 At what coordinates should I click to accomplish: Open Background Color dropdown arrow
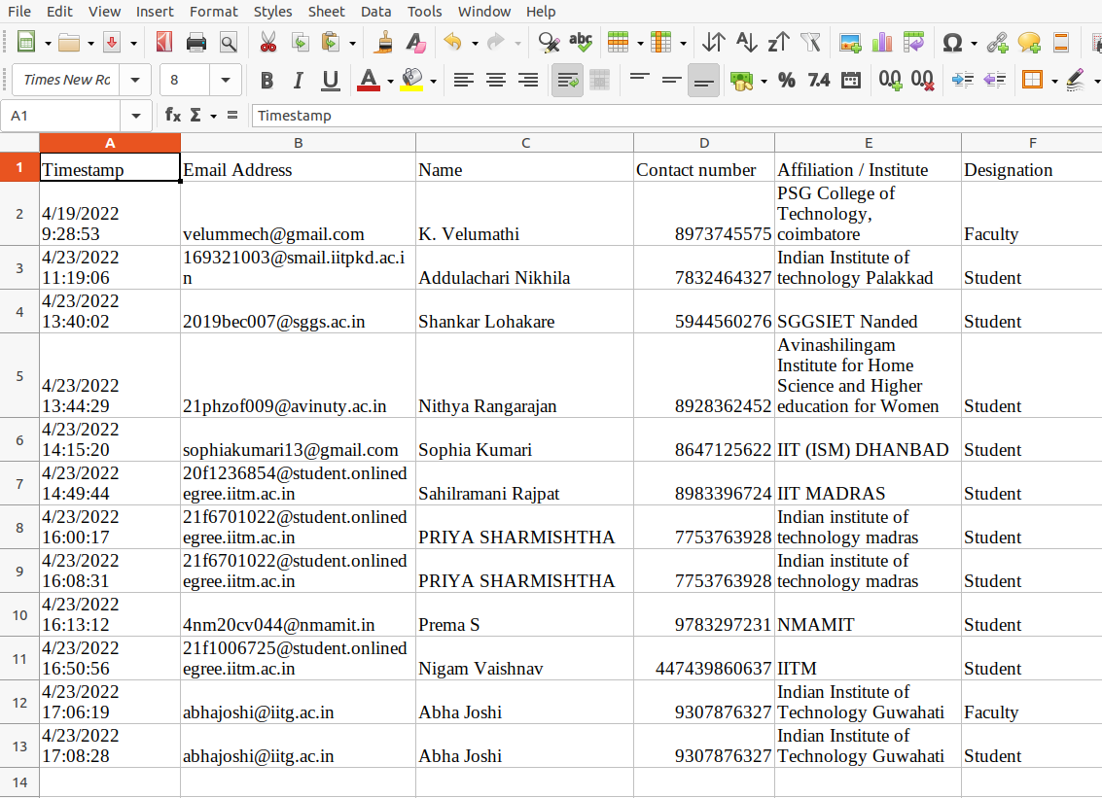pyautogui.click(x=433, y=82)
